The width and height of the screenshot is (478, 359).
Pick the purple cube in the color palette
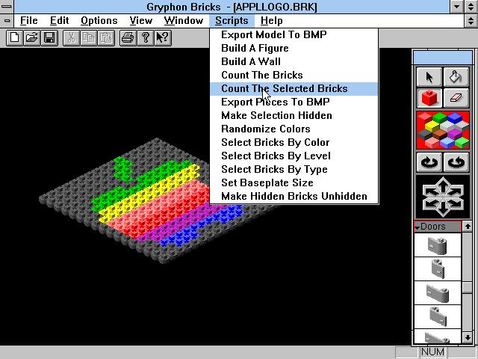pyautogui.click(x=455, y=134)
